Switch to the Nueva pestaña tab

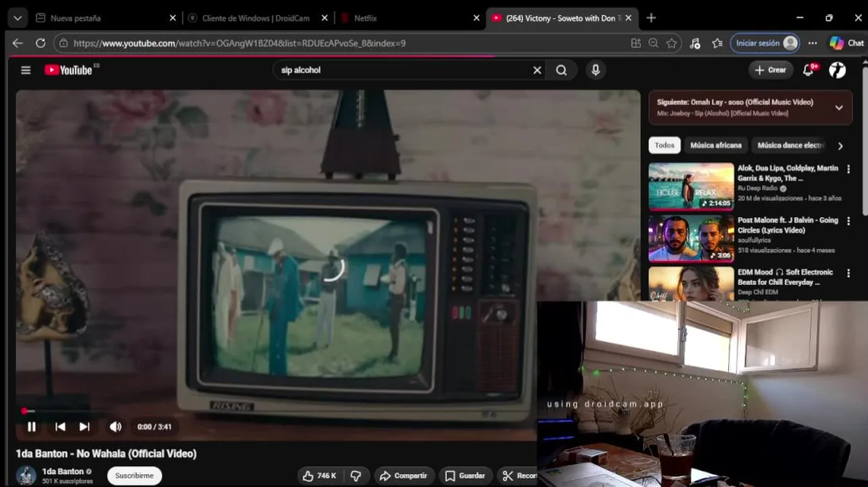pyautogui.click(x=105, y=18)
